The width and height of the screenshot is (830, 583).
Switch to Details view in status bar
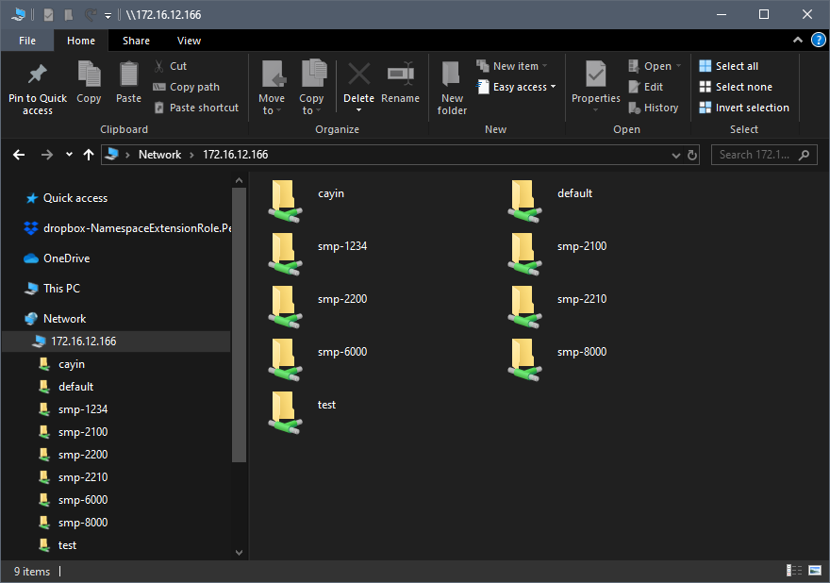coord(794,571)
